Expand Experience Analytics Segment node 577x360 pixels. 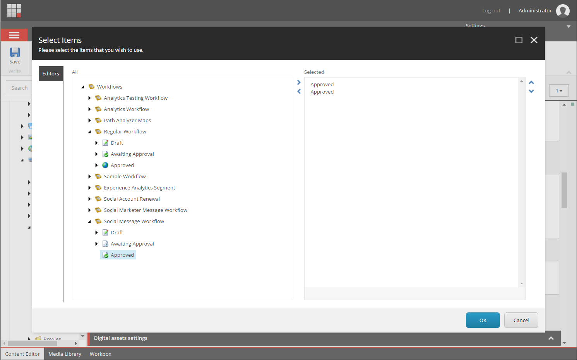[89, 188]
